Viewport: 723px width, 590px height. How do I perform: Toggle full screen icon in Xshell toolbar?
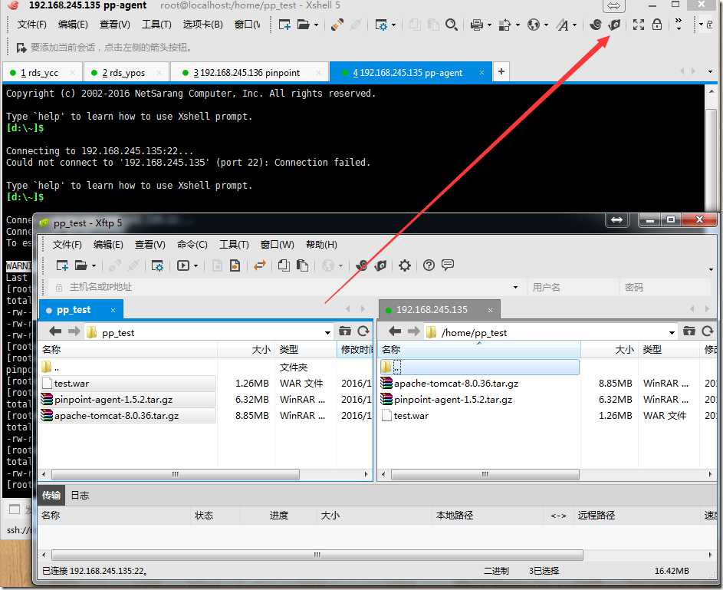[639, 25]
